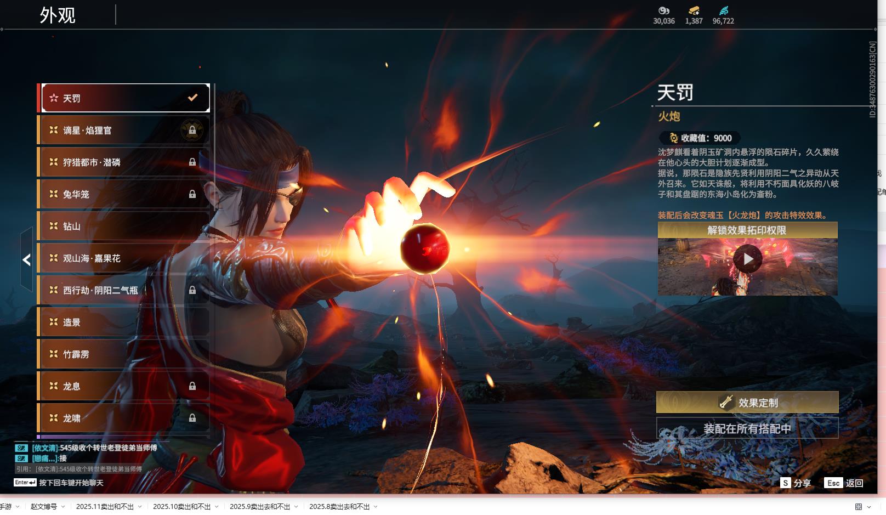Open 效果定制 effect customization
886x515 pixels.
[x=747, y=402]
